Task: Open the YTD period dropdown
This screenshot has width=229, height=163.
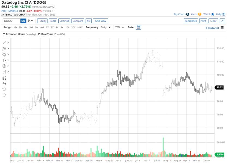Action: click(x=120, y=27)
